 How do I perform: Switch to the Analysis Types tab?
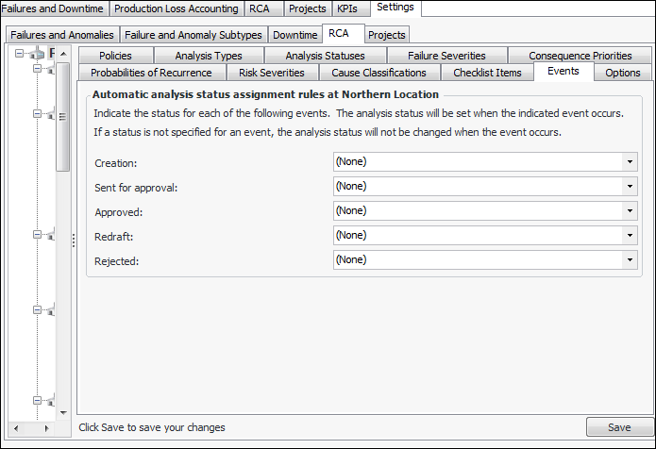pyautogui.click(x=209, y=56)
